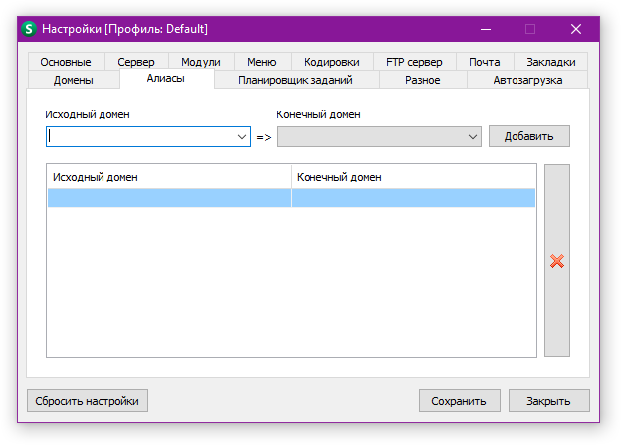Click the Добавить button
621x445 pixels.
(x=528, y=136)
